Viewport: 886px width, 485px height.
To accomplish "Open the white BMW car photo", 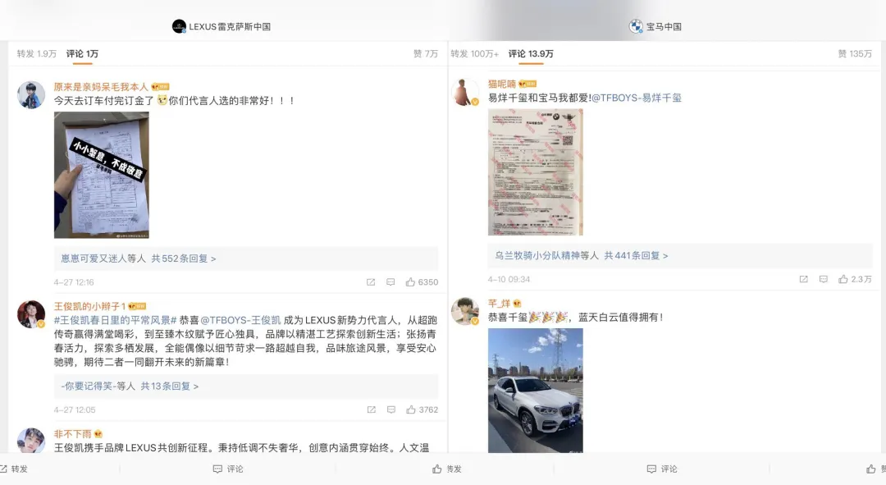I will (x=536, y=391).
